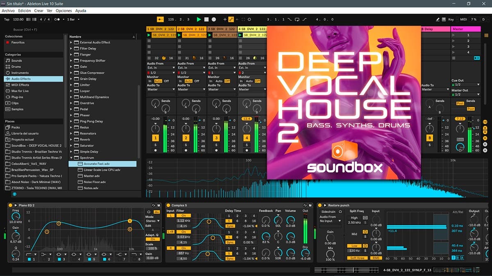492x276 pixels.
Task: Open the Opciones menu
Action: coord(64,11)
